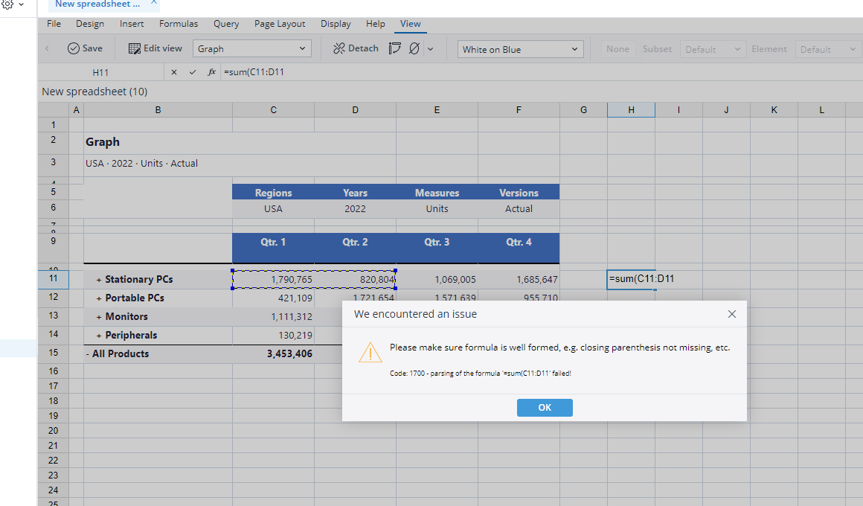Switch to the New spreadsheet tab
The width and height of the screenshot is (863, 506).
pyautogui.click(x=97, y=4)
